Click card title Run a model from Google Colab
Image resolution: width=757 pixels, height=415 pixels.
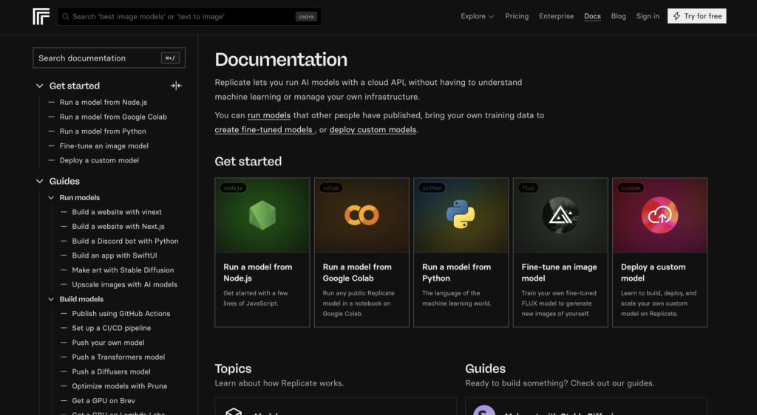357,272
